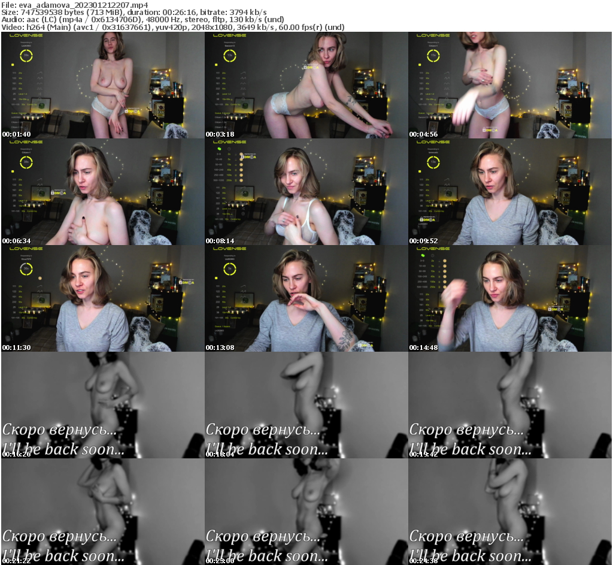Toggle the yellow square indicator at 00:01:40
Image resolution: width=613 pixels, height=565 pixels.
[13, 65]
